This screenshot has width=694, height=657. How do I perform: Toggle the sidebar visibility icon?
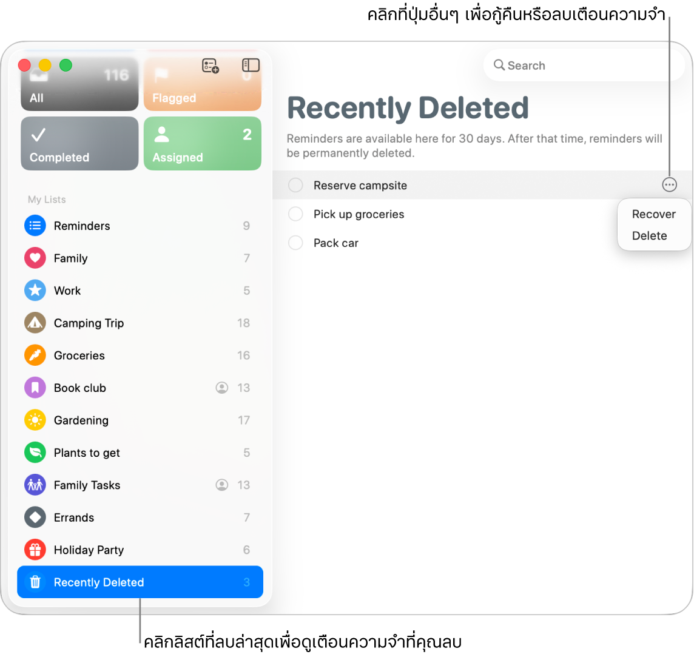click(251, 66)
